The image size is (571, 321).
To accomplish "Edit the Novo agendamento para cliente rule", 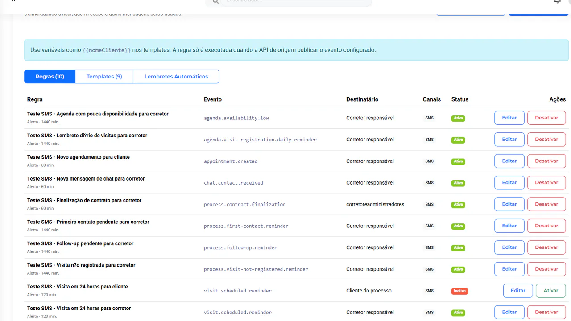I will point(509,161).
